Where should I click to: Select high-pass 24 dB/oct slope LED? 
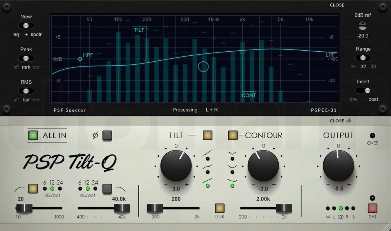pos(60,189)
